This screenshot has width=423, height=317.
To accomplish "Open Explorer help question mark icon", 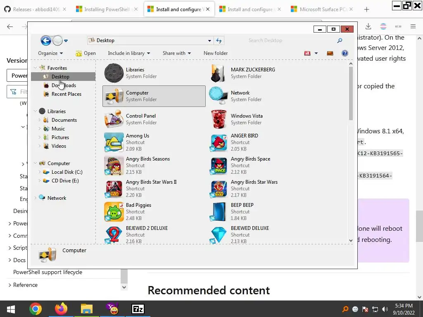I will tap(345, 53).
